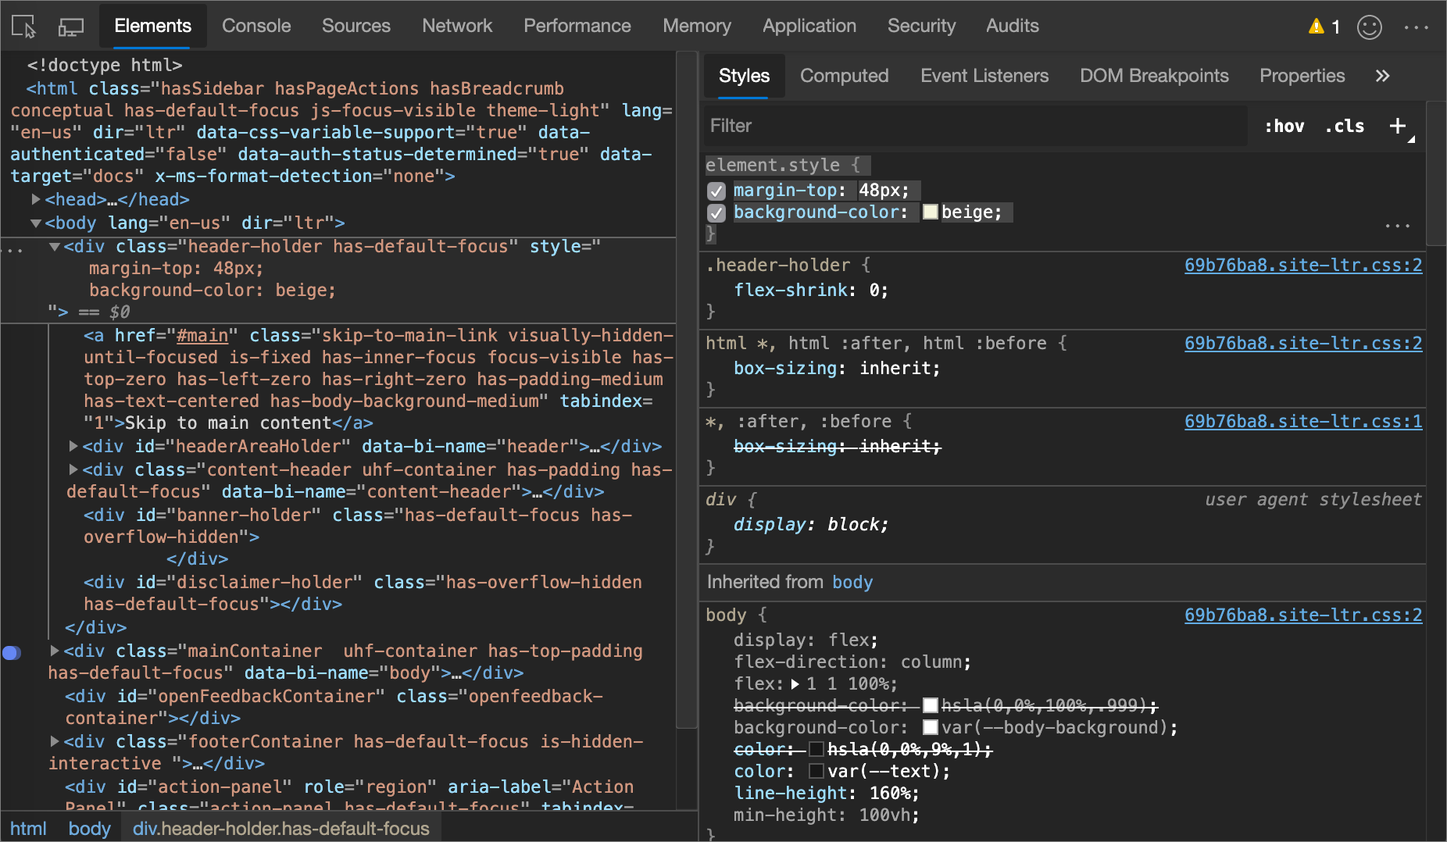Toggle device emulation toolbar icon
The image size is (1447, 842).
point(71,27)
